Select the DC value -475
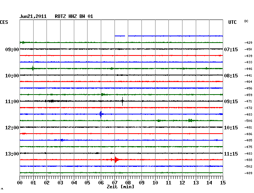This screenshot has width=254, height=193. [x=248, y=147]
